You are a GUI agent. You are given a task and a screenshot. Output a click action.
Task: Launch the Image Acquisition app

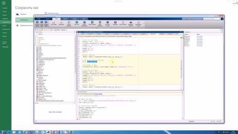pyautogui.click(x=100, y=24)
